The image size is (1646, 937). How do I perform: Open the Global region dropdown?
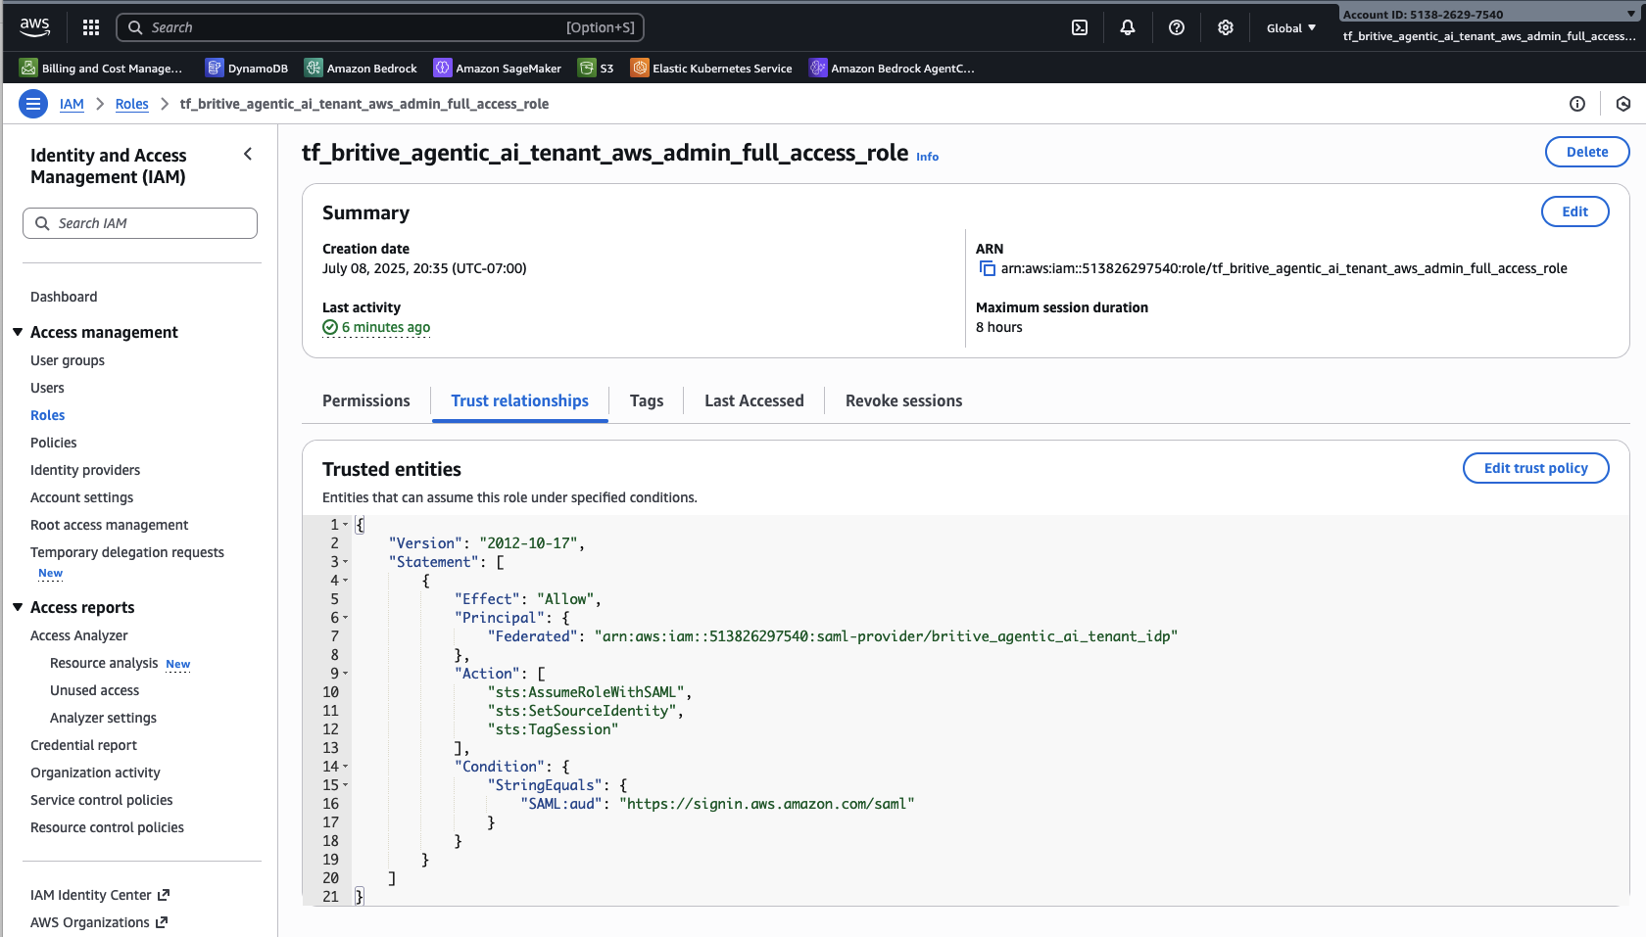pos(1290,28)
